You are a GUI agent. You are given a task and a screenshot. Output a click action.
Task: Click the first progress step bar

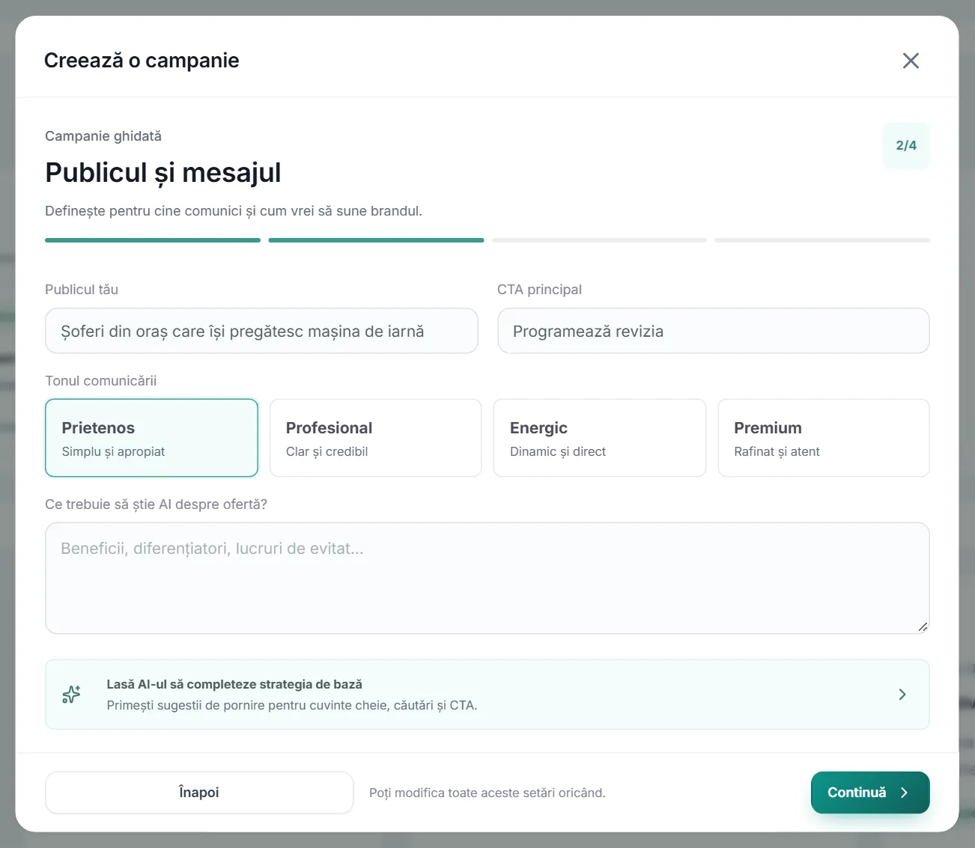(x=153, y=240)
